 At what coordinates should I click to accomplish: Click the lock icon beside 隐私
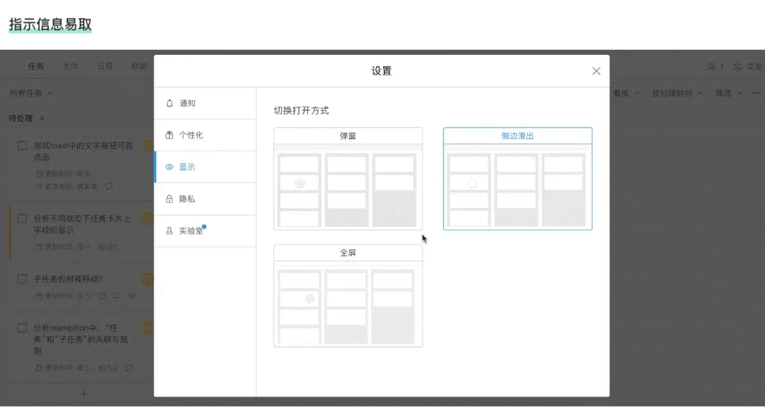[170, 199]
